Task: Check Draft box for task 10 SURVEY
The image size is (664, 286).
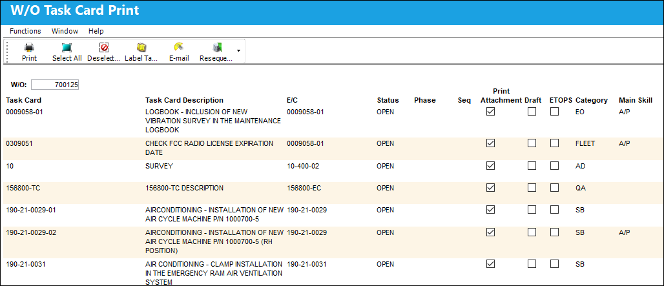Action: coord(532,166)
